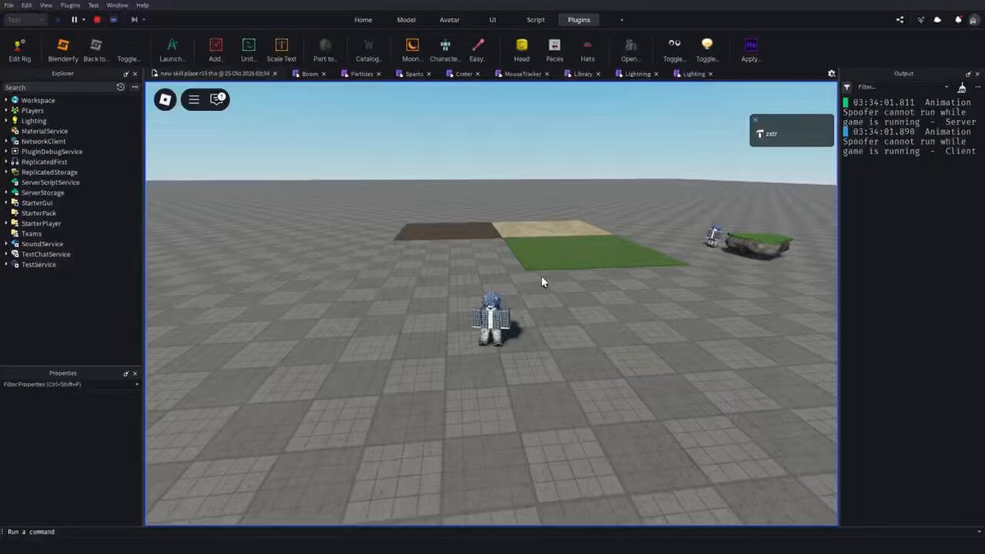Clear the Output with broom icon
Screen dimensions: 985x554
click(x=961, y=87)
